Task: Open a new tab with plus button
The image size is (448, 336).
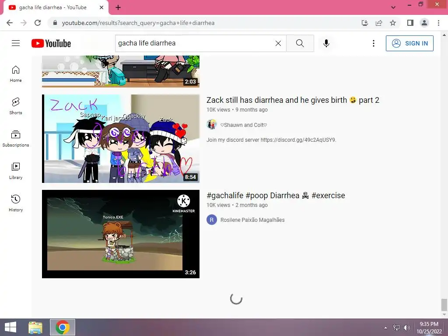Action: tap(118, 7)
